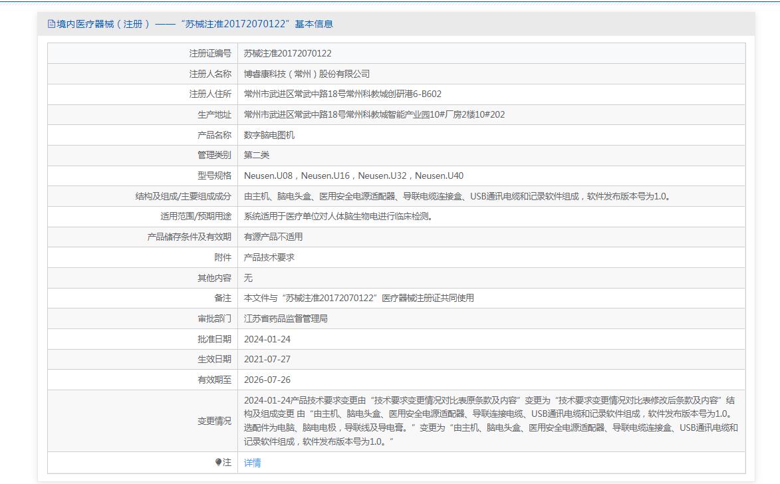
Task: Select the registration number 苏械注准20172070122 value
Action: [287, 53]
